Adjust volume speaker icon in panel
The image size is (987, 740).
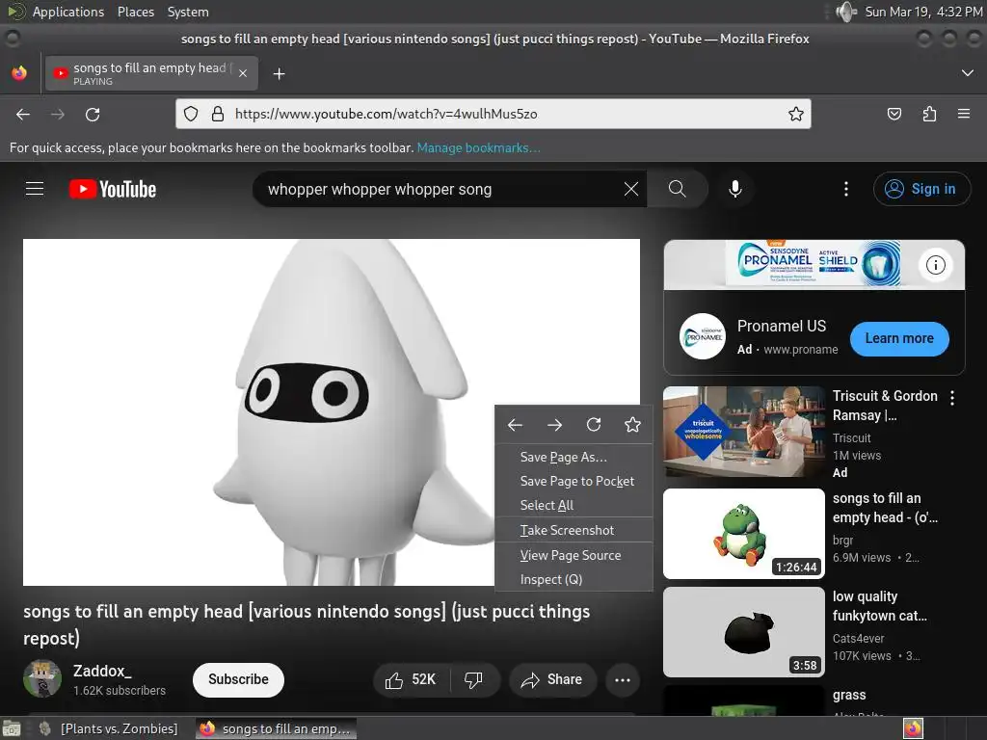pos(846,12)
